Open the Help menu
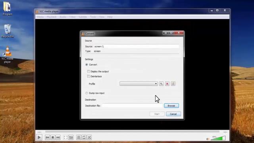The image size is (254, 143). (110, 17)
